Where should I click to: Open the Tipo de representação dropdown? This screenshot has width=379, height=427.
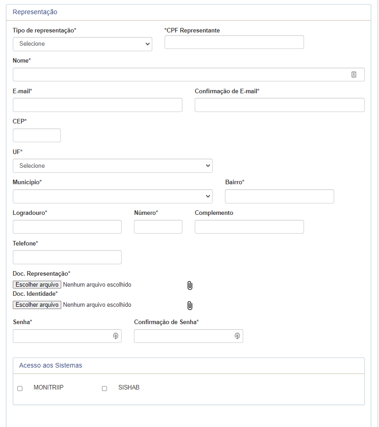coord(82,44)
